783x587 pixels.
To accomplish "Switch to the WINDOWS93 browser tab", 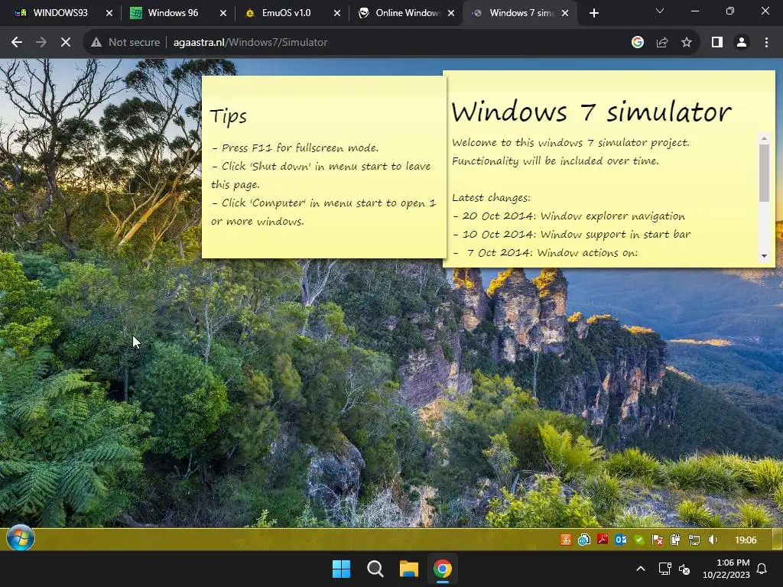I will (x=60, y=13).
